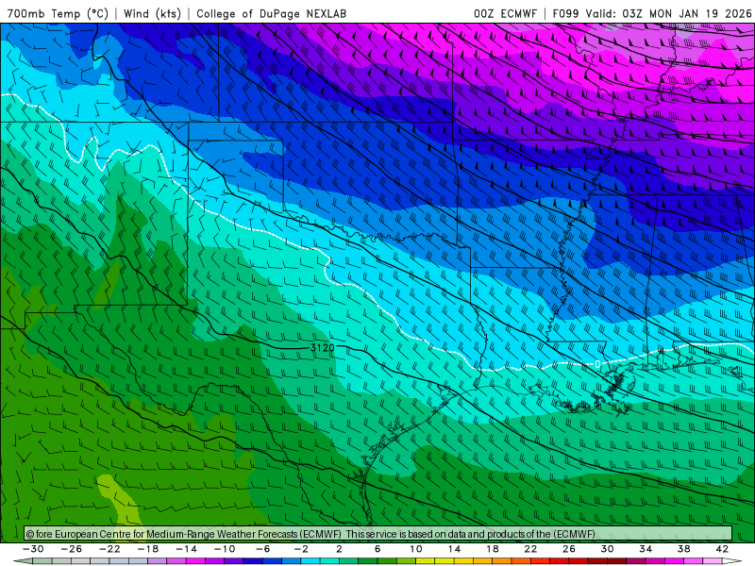Click the "34" colorbar value

[x=646, y=549]
